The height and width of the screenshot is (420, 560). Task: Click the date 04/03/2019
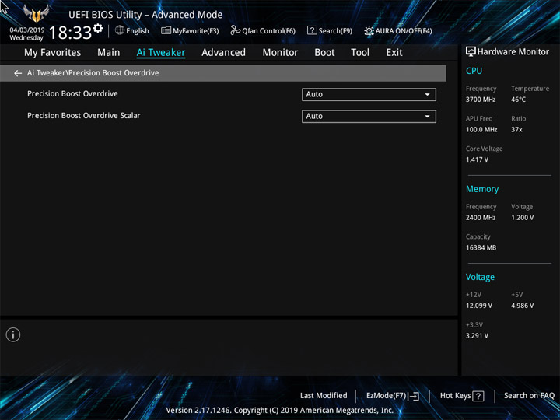click(27, 30)
